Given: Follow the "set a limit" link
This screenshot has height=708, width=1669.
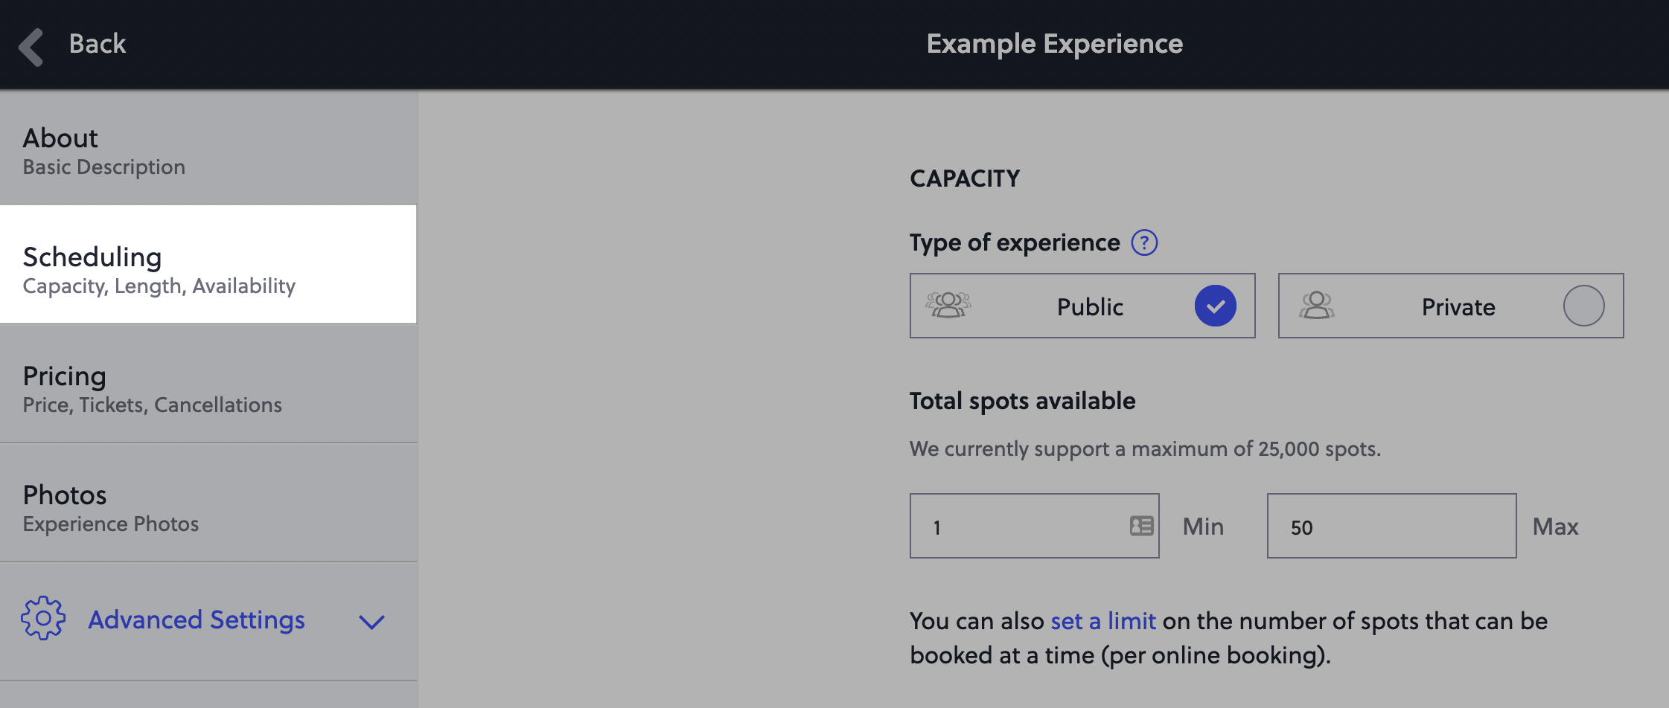Looking at the screenshot, I should point(1103,621).
